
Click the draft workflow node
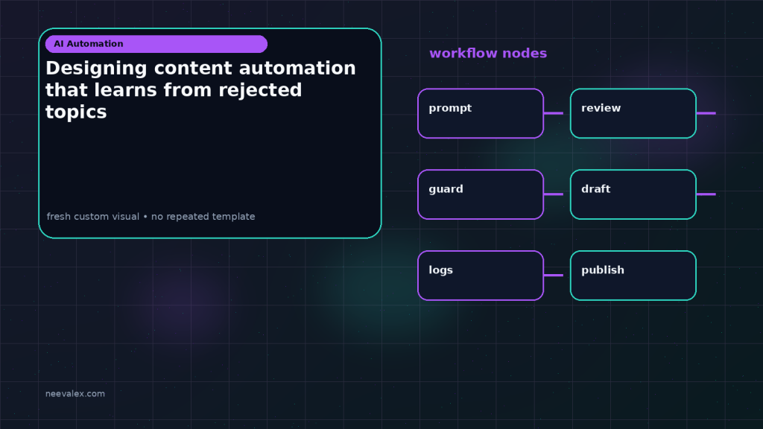coord(633,194)
